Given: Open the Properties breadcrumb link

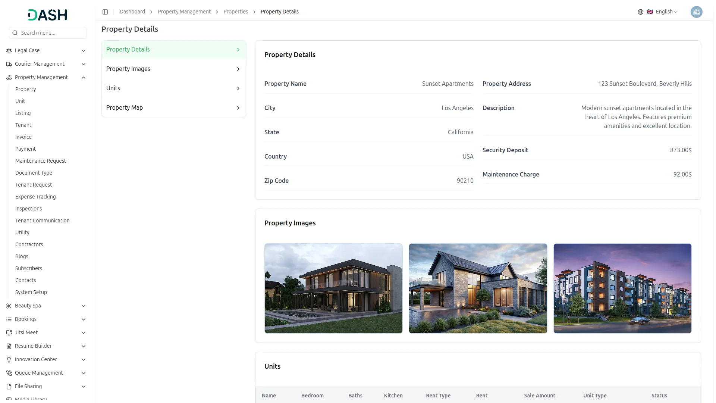Looking at the screenshot, I should click(235, 12).
